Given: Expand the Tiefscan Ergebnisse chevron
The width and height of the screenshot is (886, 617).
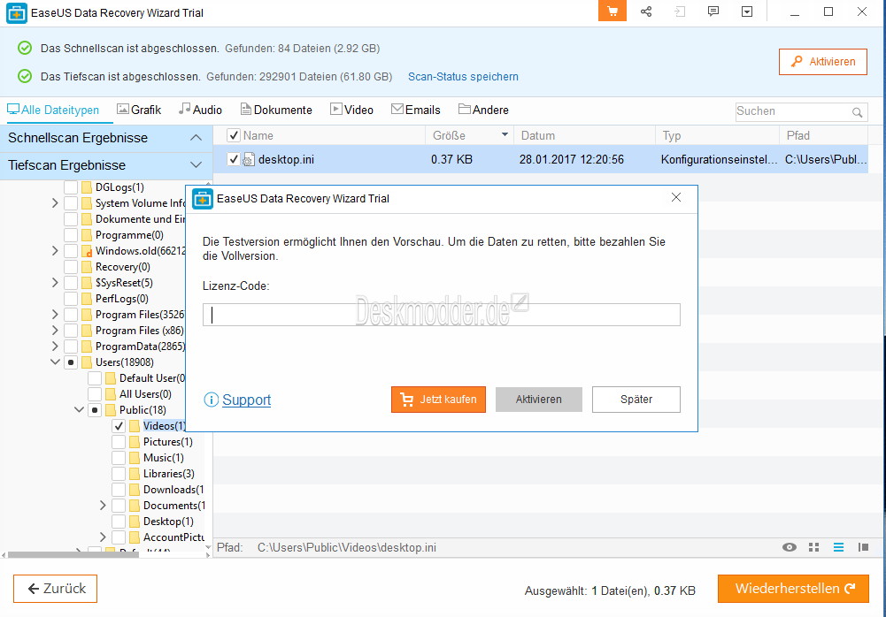Looking at the screenshot, I should coord(196,164).
